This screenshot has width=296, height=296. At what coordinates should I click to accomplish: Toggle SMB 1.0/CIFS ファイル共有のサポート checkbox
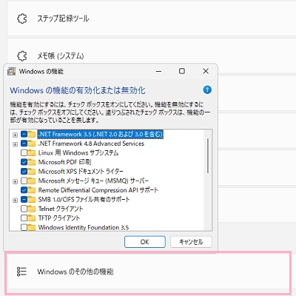point(24,199)
